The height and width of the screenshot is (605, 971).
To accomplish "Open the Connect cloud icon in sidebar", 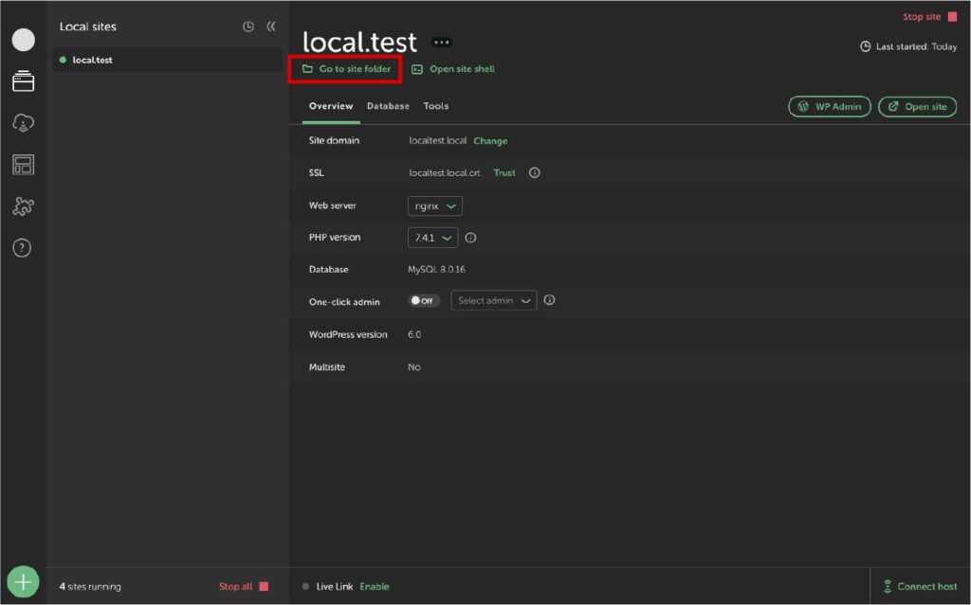I will pos(23,123).
